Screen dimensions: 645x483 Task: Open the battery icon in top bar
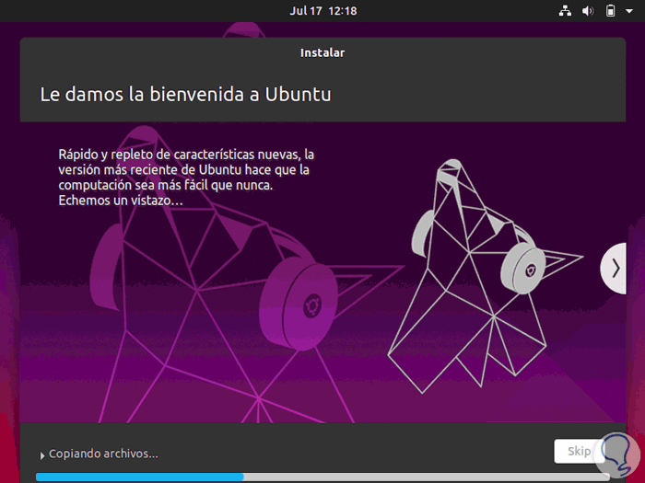click(x=610, y=11)
